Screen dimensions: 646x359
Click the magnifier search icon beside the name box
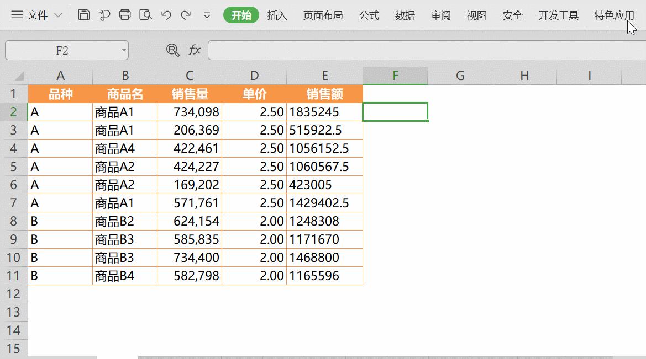pos(173,50)
